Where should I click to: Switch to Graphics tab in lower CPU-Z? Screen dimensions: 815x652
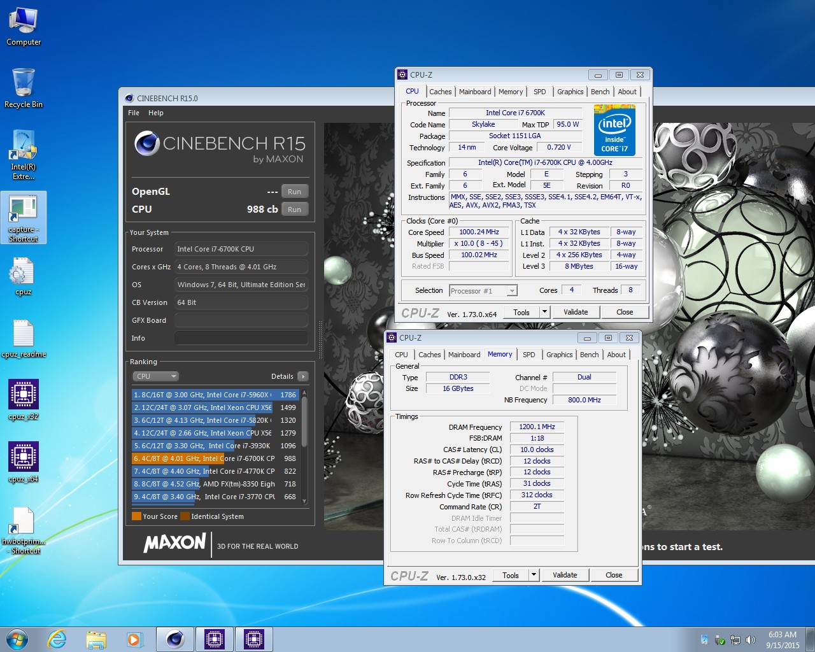point(560,355)
